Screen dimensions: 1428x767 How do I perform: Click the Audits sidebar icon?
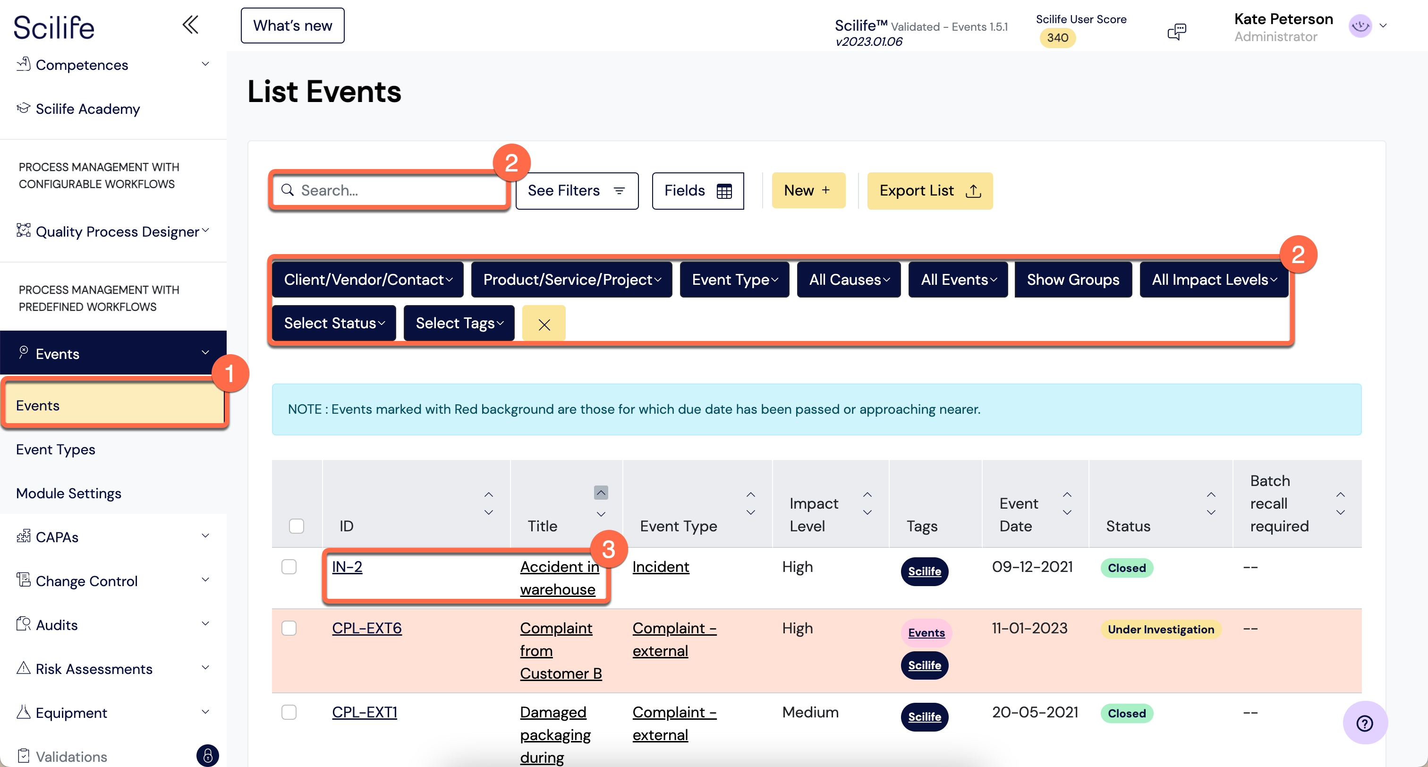[x=23, y=624]
